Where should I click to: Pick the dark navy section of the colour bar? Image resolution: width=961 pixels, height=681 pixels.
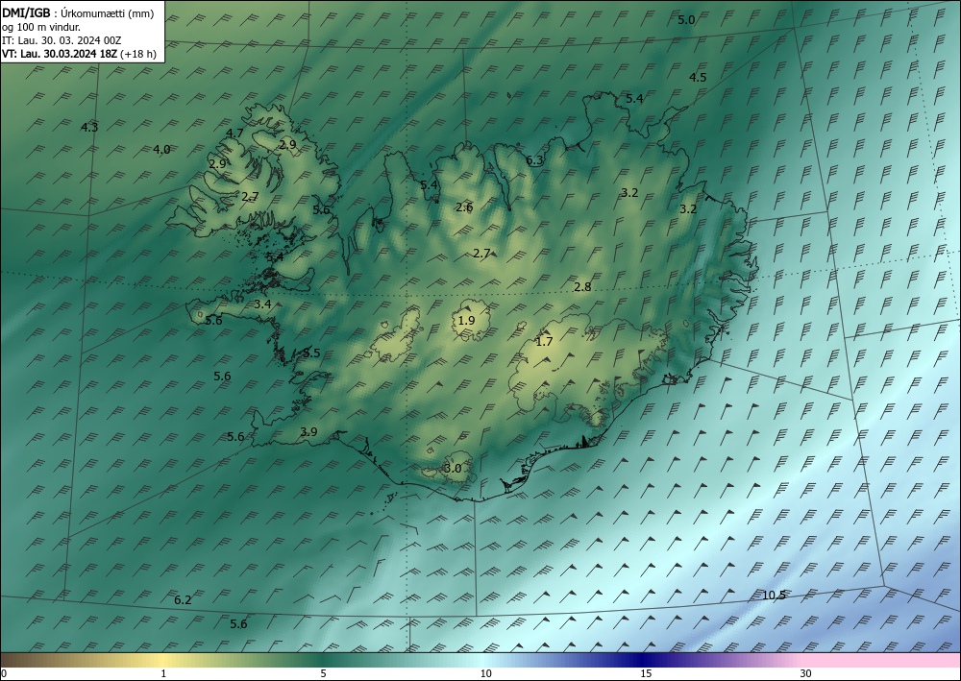[644, 660]
